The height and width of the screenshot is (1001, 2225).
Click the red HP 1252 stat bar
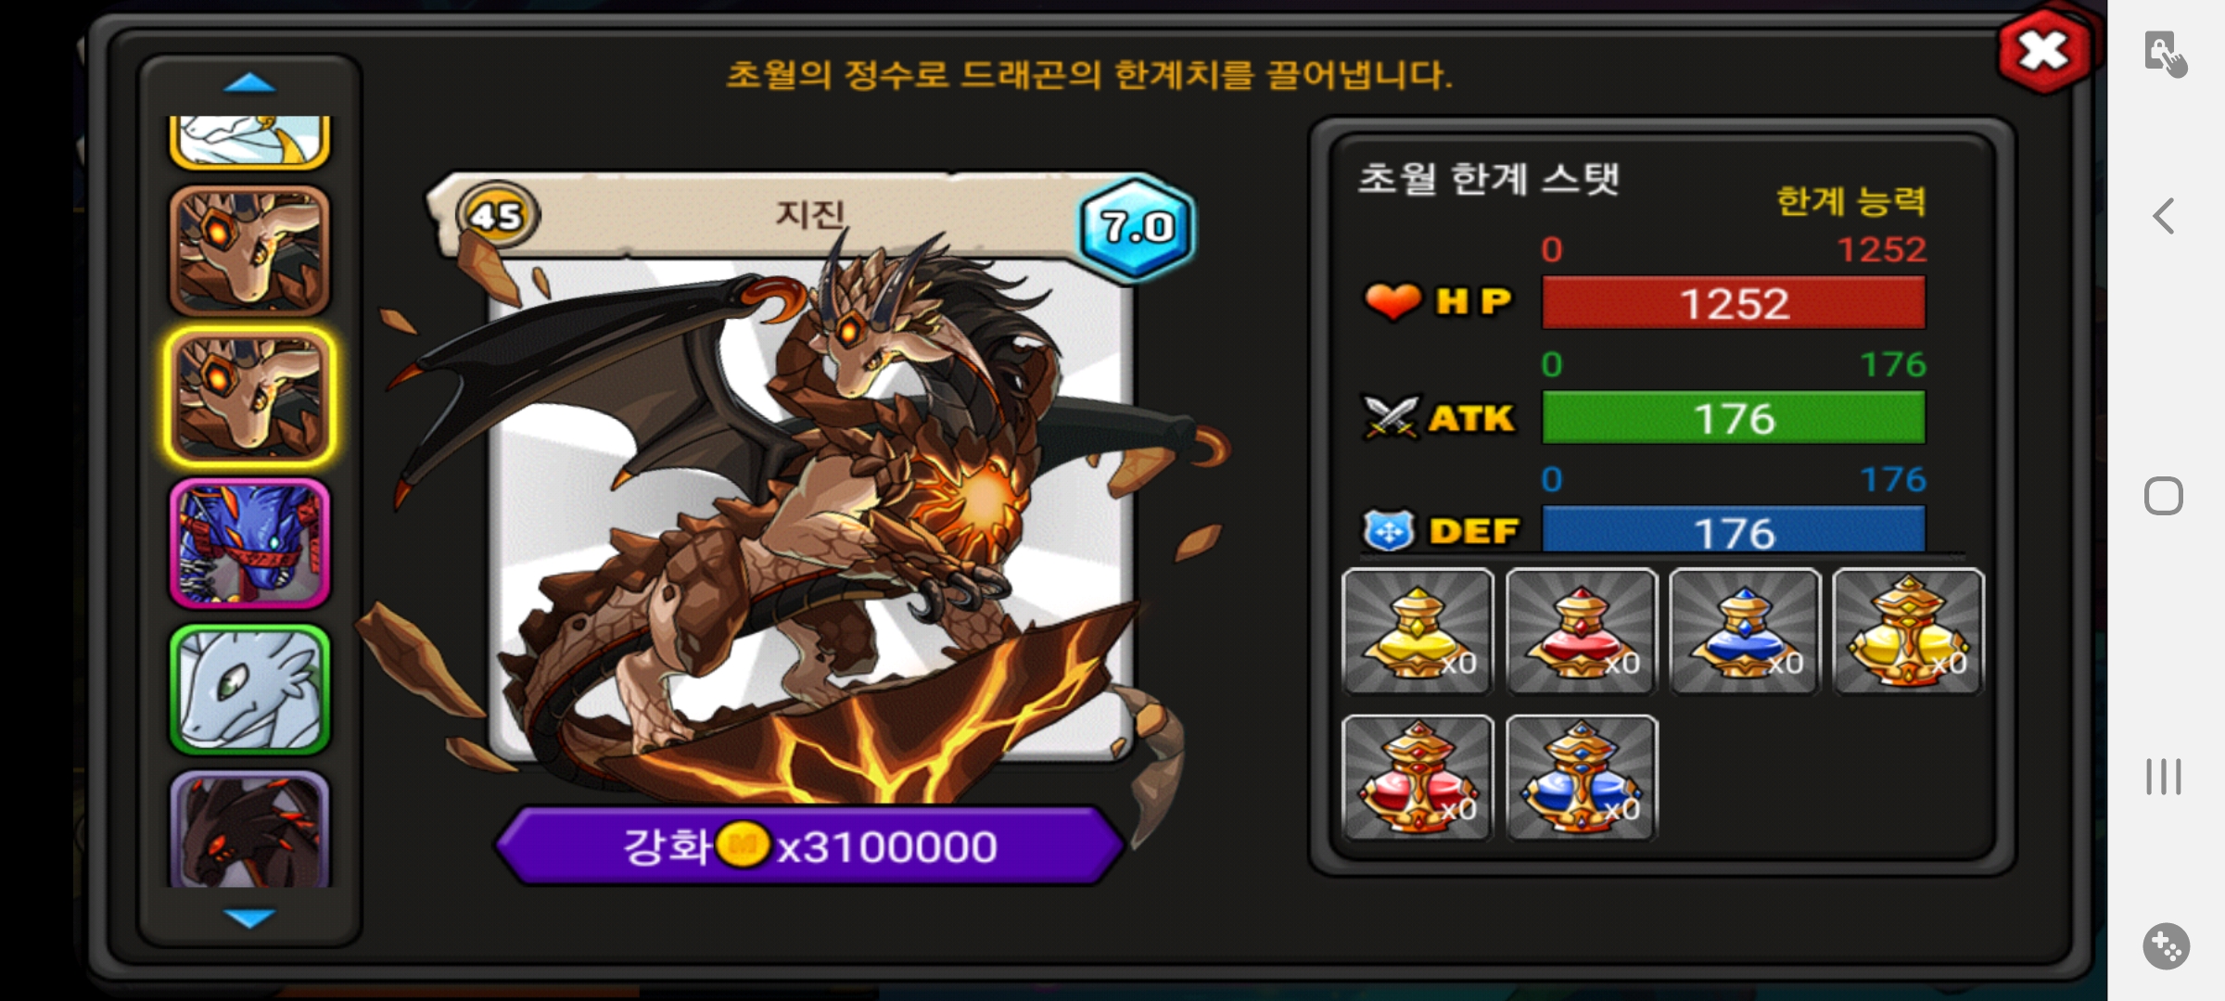[1734, 302]
